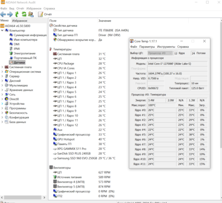Screen dimensions: 222x203
Task: Click the green Up arrow toolbar icon
Action: point(17,14)
